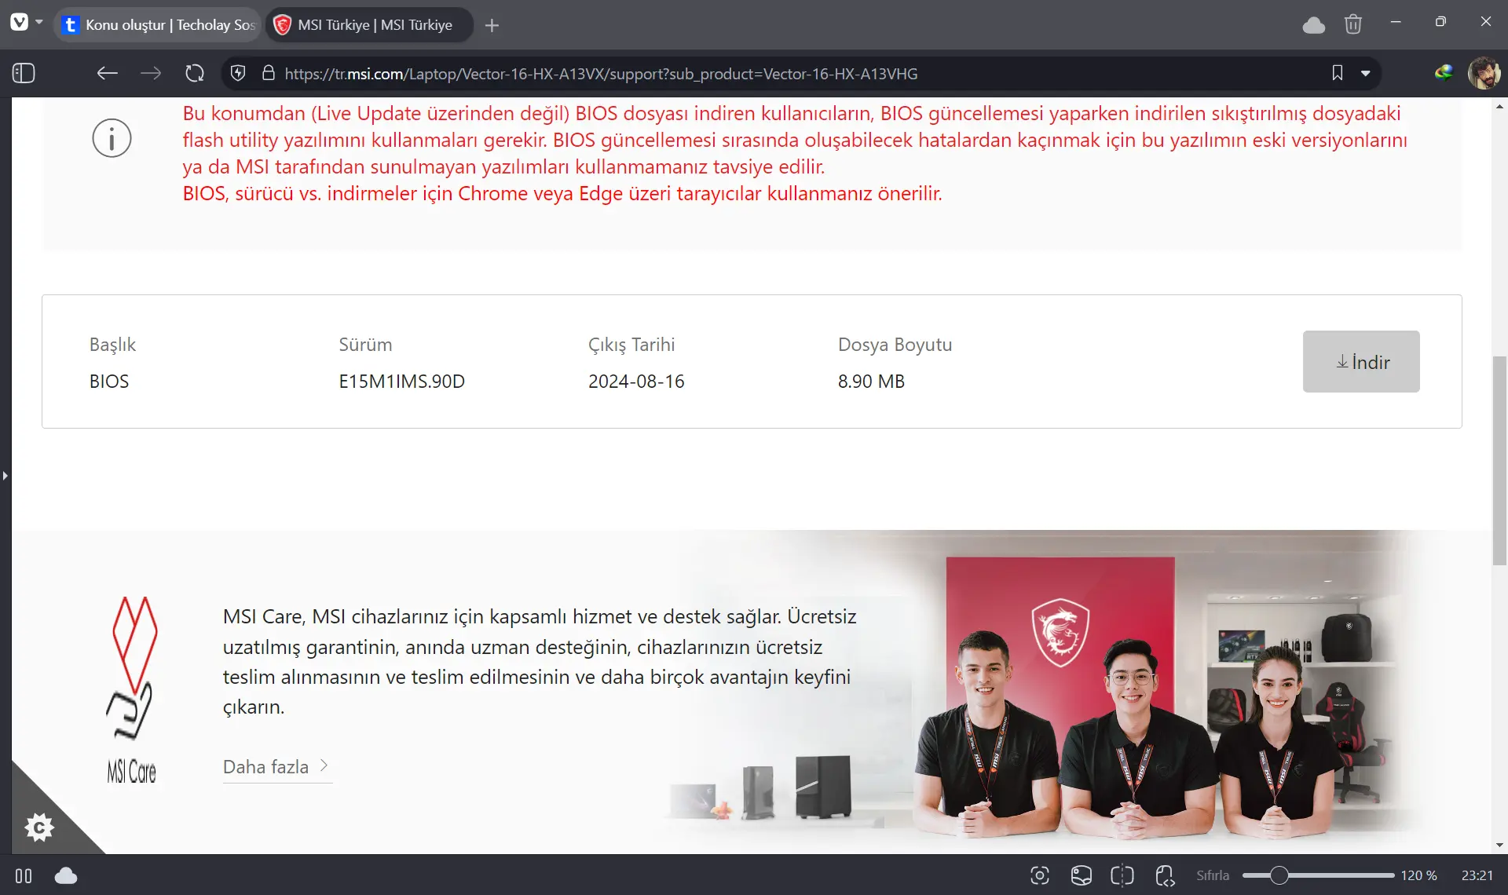Toggle images display icon in status bar
1508x895 pixels.
pyautogui.click(x=1082, y=875)
